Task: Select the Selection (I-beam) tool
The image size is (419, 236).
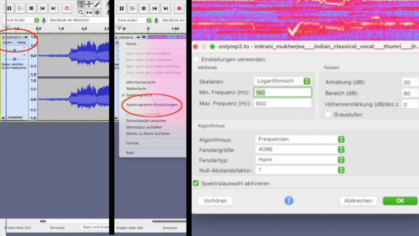Action: [x=81, y=4]
